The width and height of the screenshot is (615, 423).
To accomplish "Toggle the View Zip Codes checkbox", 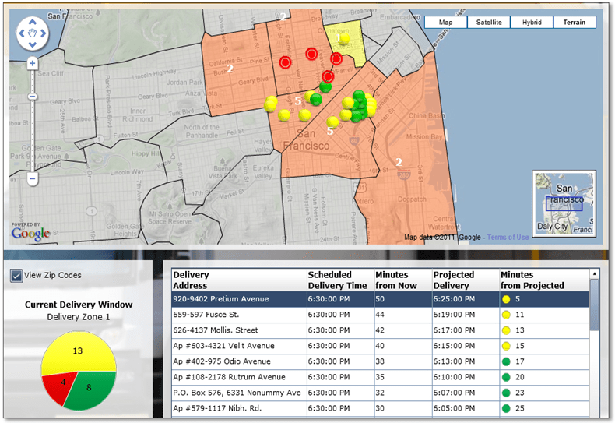I will point(17,275).
